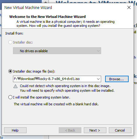The width and height of the screenshot is (137, 139).
Task: Click the disabled < Back button
Action: 70,130
